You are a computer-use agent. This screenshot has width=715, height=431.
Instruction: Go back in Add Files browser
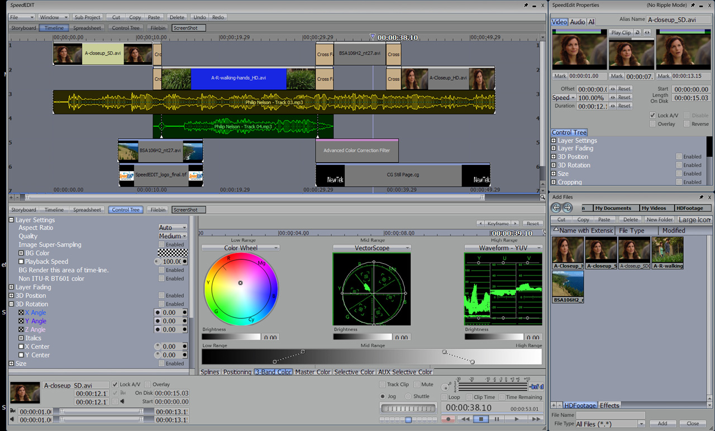pos(556,208)
